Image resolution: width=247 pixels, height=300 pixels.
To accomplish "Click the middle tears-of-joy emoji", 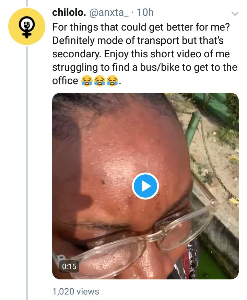I will coord(99,81).
